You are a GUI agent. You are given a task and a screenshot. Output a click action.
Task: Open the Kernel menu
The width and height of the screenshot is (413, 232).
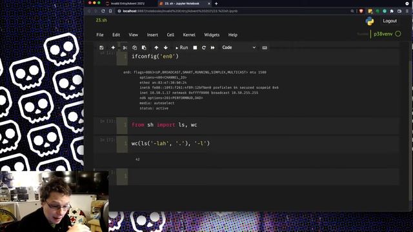pyautogui.click(x=189, y=35)
